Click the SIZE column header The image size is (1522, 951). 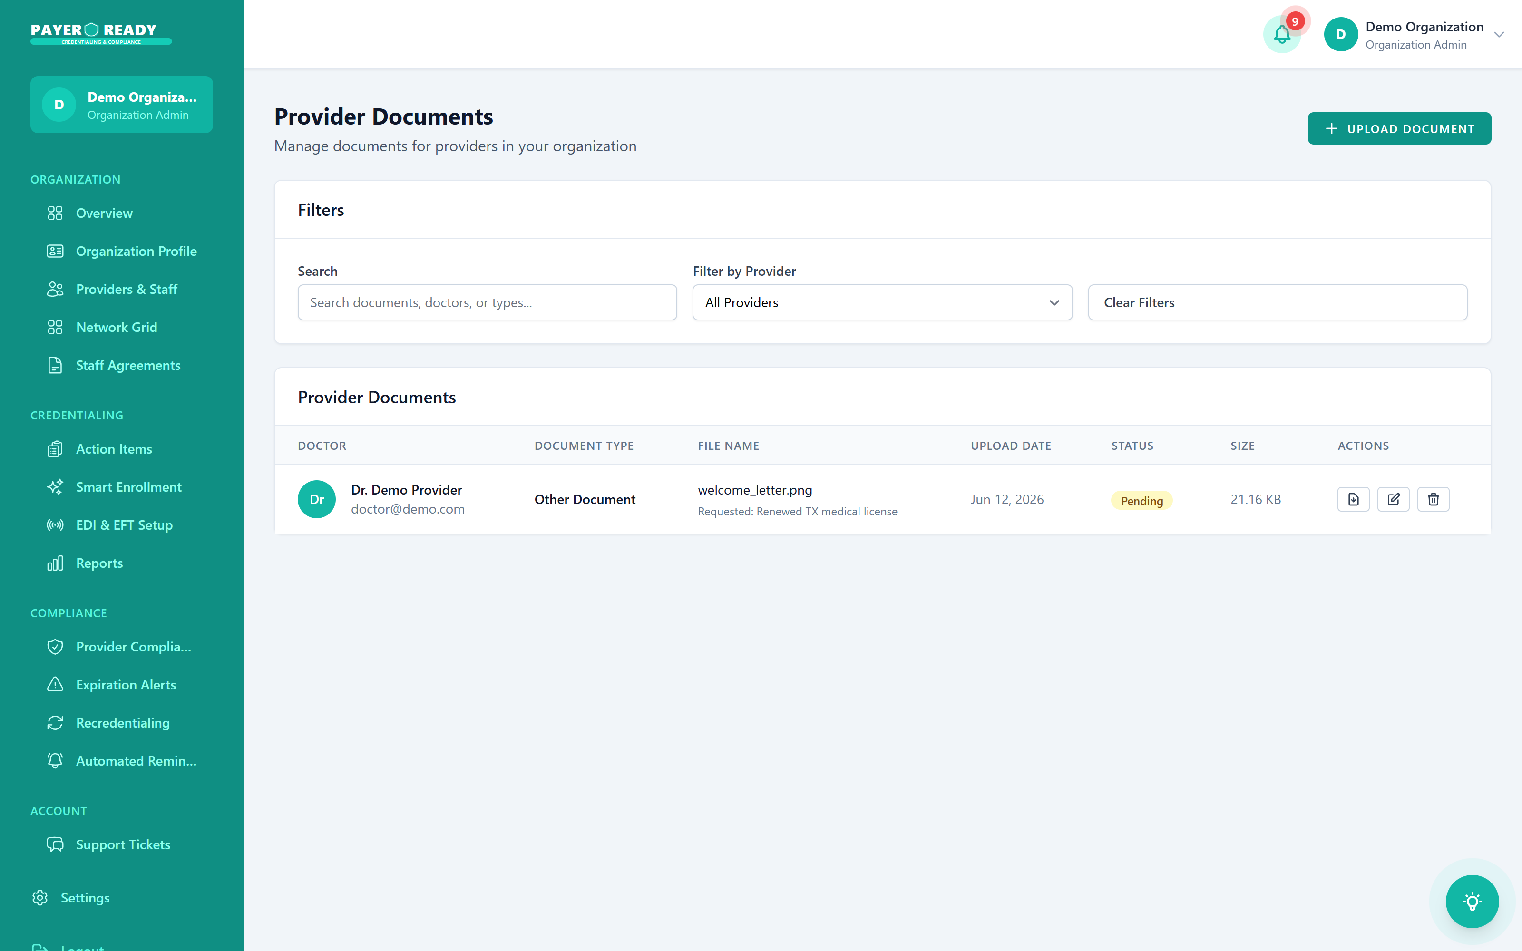pos(1242,446)
